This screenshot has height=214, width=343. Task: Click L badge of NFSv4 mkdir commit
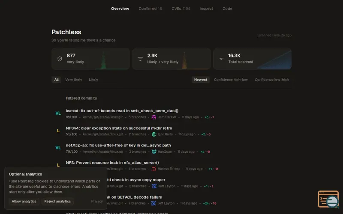click(x=58, y=131)
